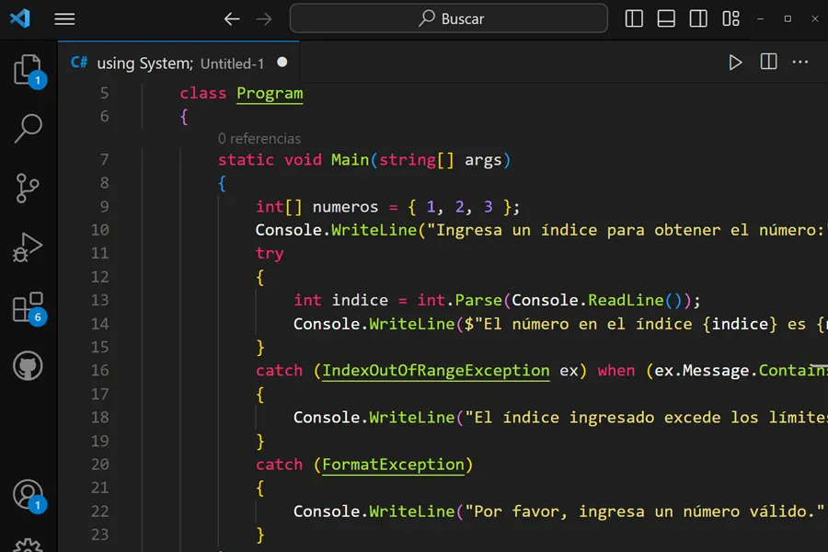
Task: Navigate back using the back arrow
Action: click(231, 18)
